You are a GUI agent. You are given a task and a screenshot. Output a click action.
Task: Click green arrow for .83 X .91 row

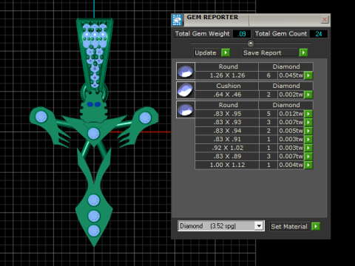pyautogui.click(x=308, y=139)
